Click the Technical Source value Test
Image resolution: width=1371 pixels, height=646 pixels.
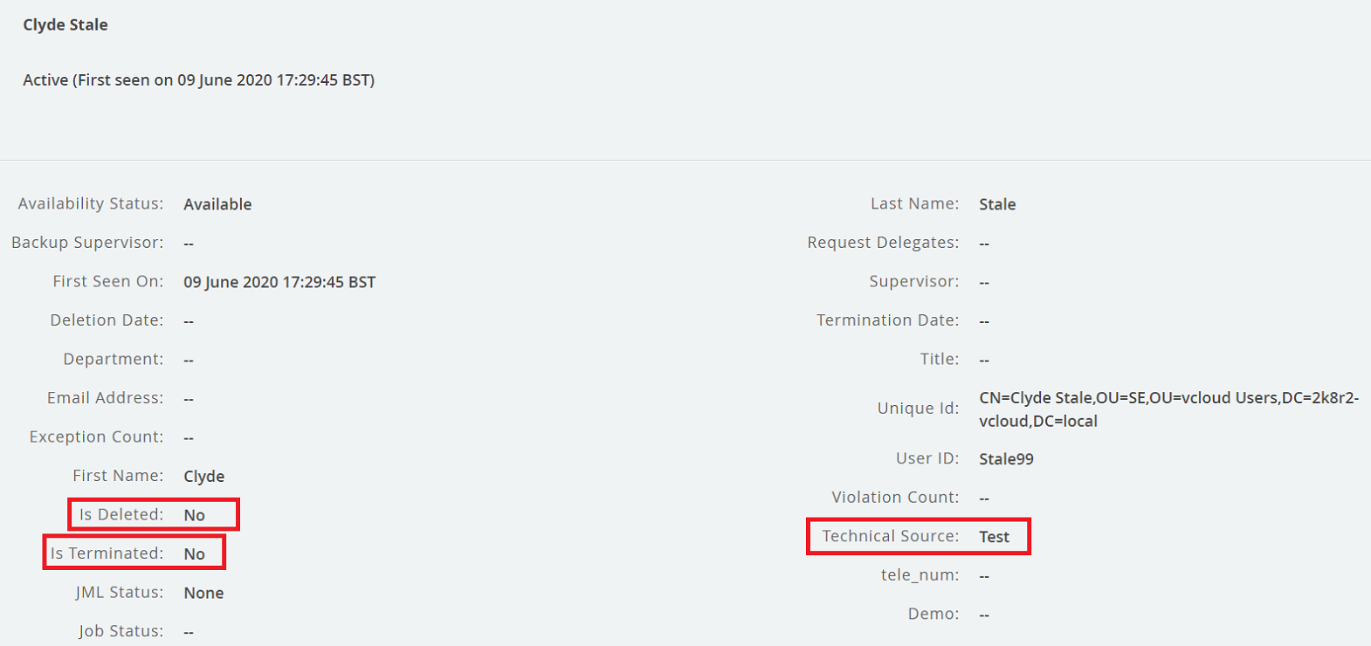click(994, 537)
